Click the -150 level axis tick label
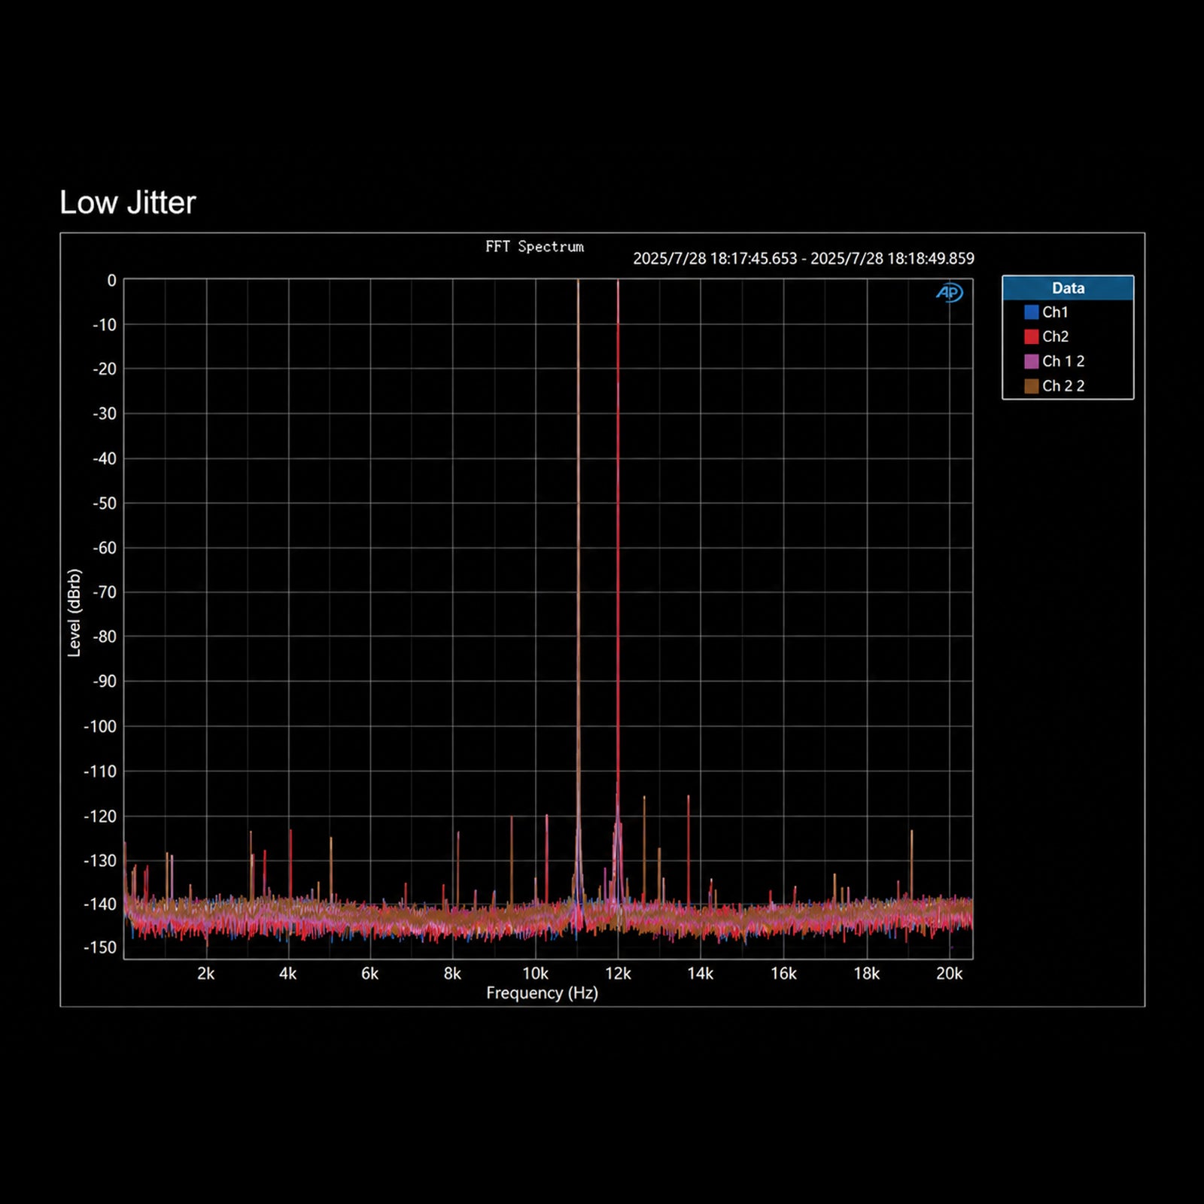1204x1204 pixels. coord(100,947)
